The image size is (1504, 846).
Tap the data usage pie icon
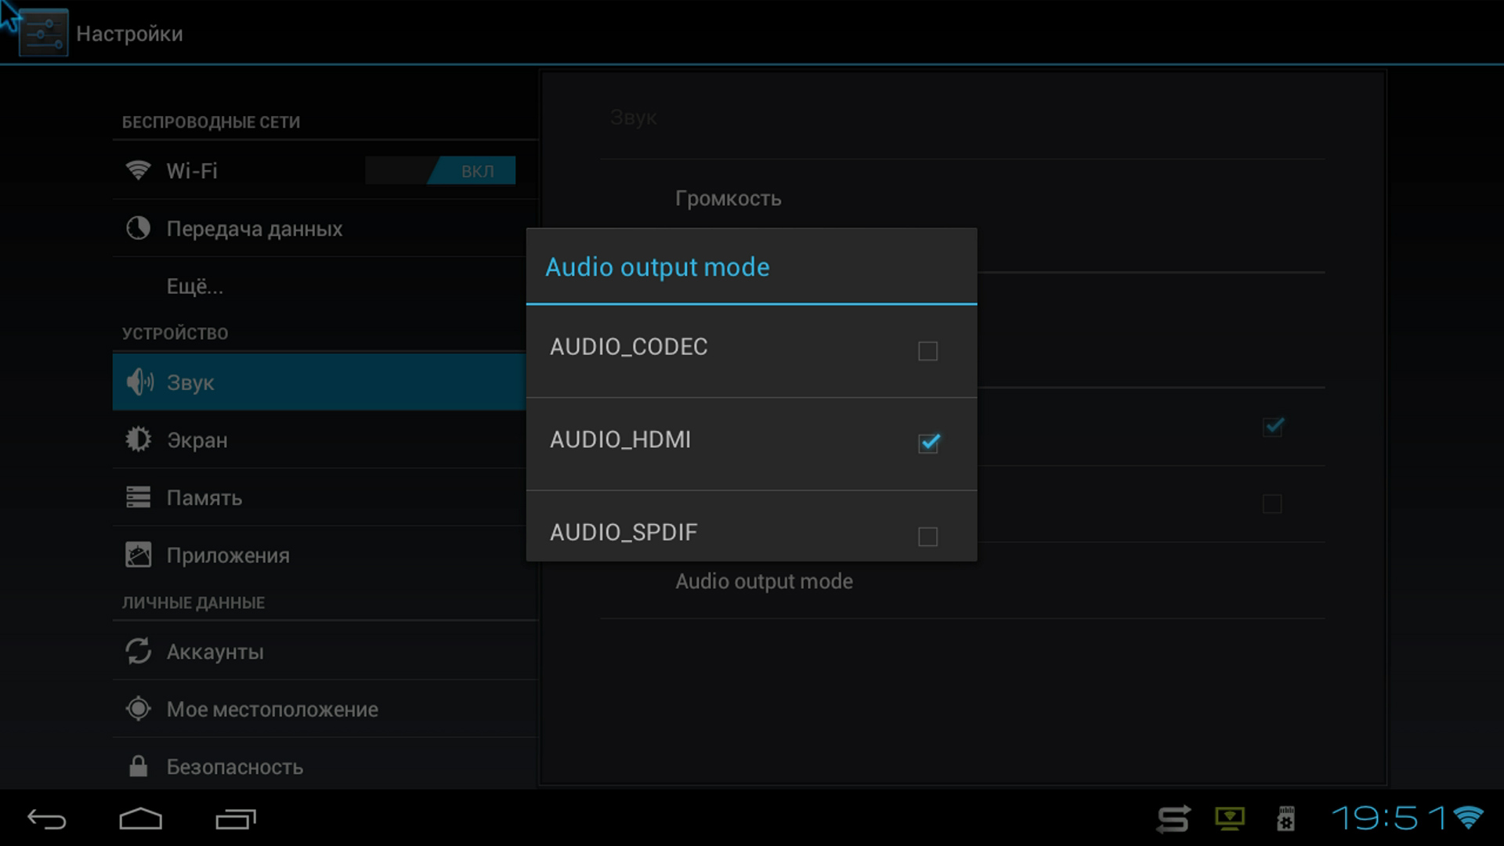(138, 228)
